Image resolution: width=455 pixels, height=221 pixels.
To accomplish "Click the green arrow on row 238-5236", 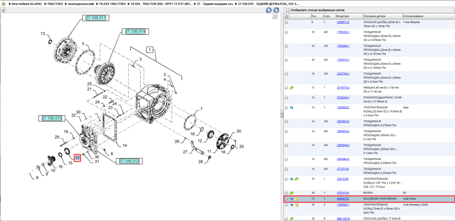I will tap(297, 179).
